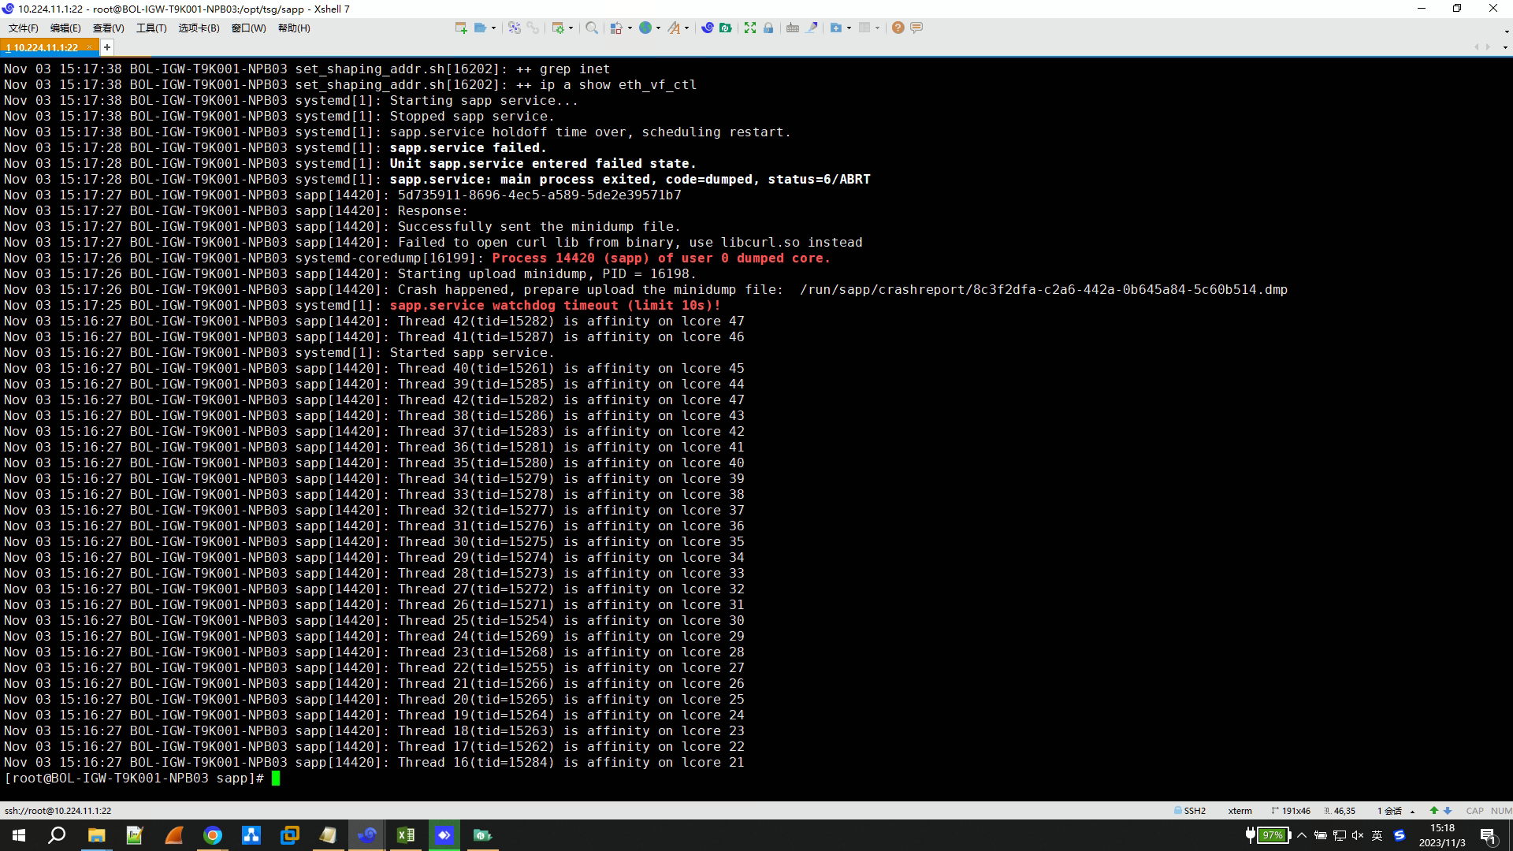Click the Windows Start button
This screenshot has height=851, width=1513.
tap(19, 835)
